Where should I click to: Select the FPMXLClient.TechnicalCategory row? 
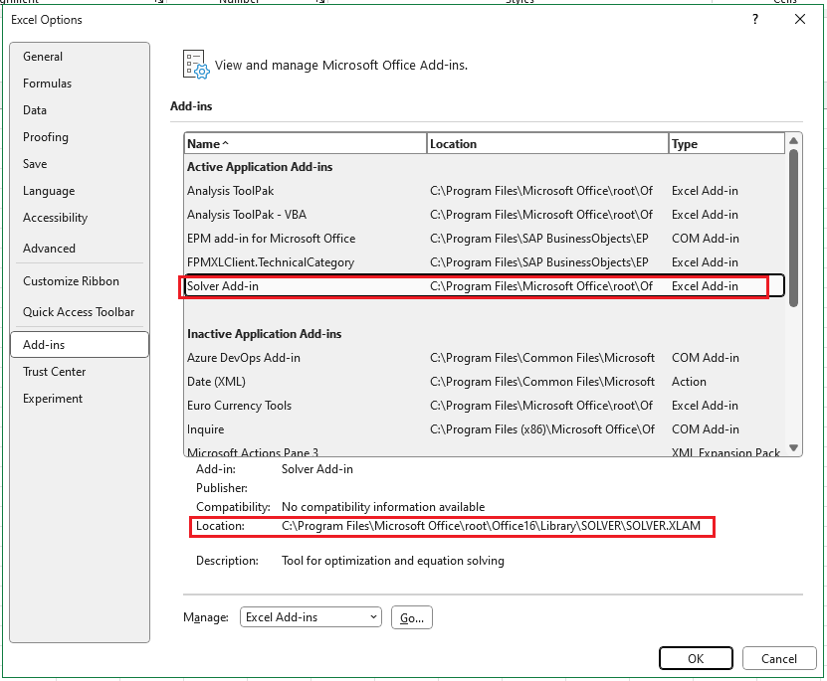(x=485, y=262)
